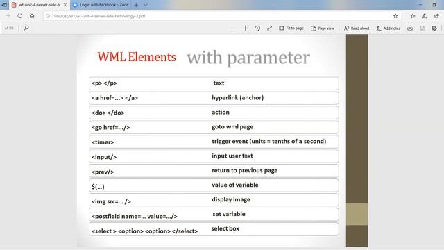Share this page icon
Screen dimensions: 444x250
coord(436,16)
